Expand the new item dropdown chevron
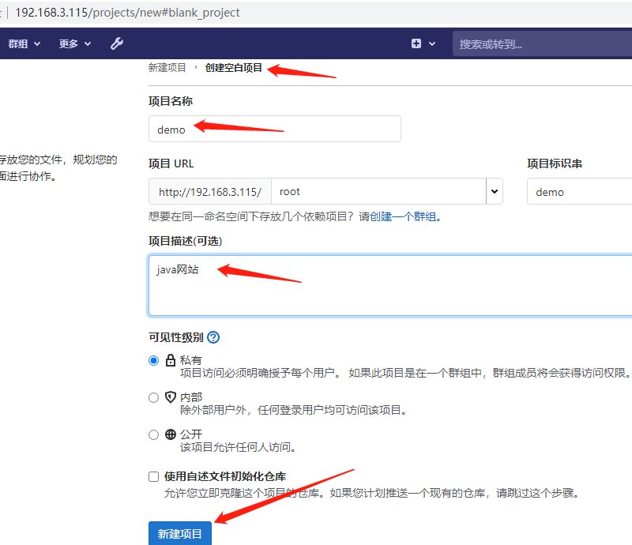Image resolution: width=632 pixels, height=545 pixels. tap(432, 44)
